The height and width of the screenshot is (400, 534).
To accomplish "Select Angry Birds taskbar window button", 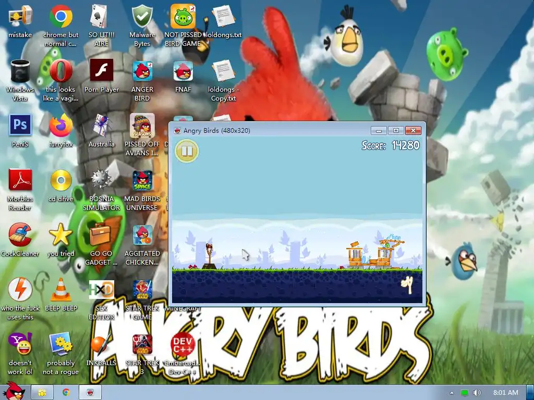I will point(90,393).
